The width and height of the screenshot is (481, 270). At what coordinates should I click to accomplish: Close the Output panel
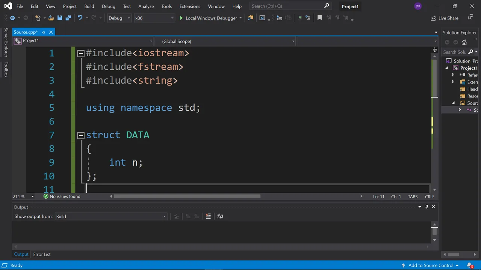433,207
